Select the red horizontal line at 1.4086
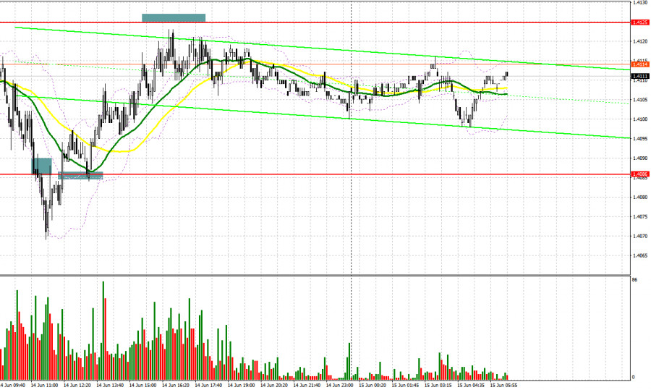This screenshot has width=651, height=390. (315, 174)
